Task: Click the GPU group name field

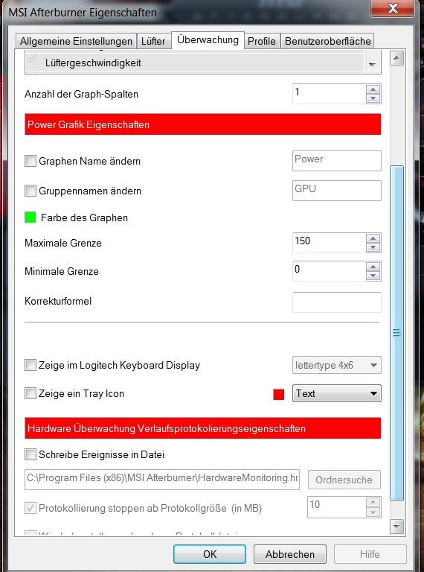Action: pyautogui.click(x=336, y=191)
